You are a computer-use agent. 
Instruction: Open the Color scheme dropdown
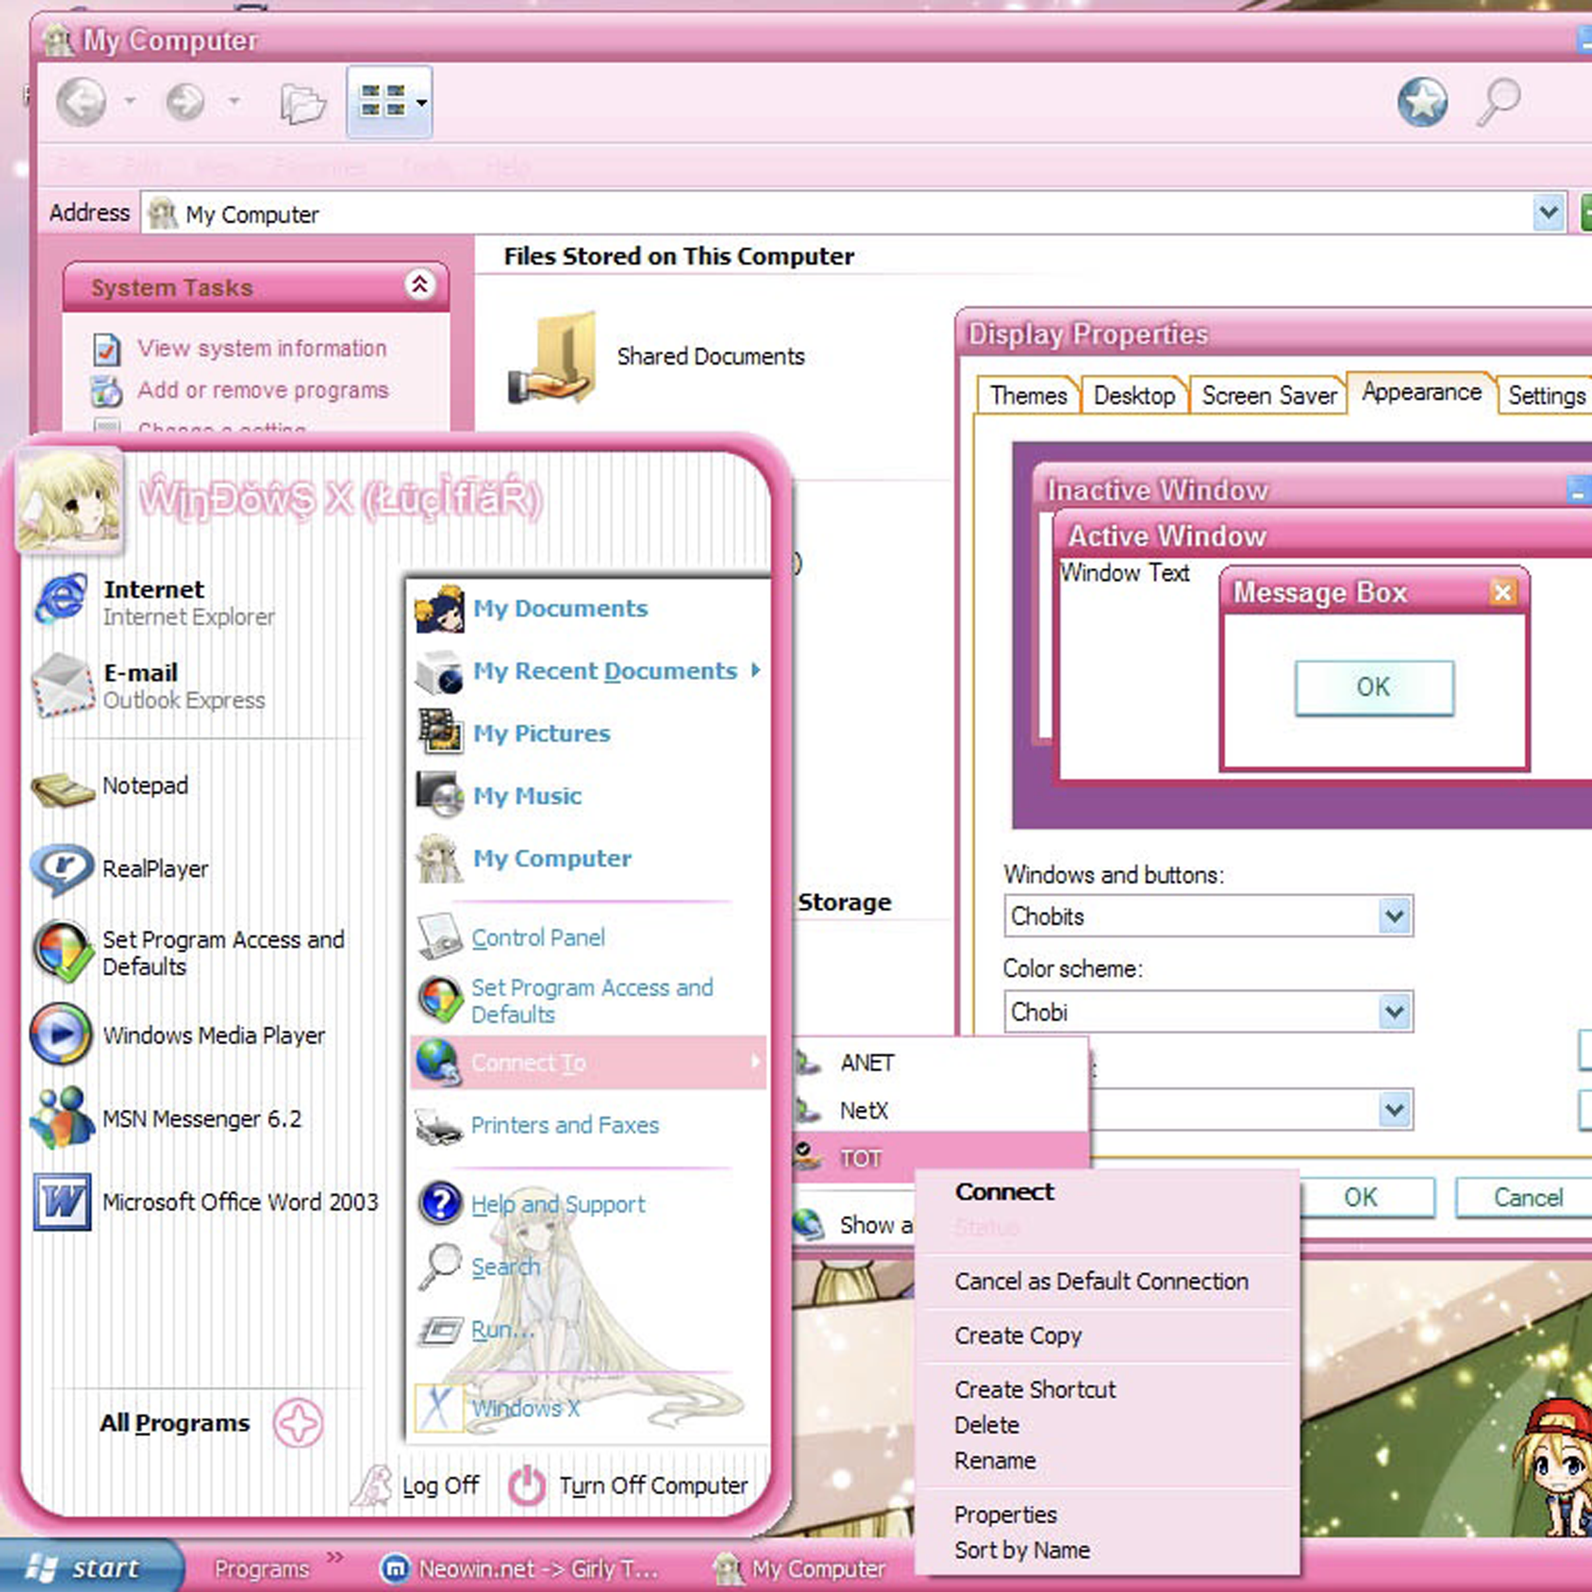pyautogui.click(x=1394, y=1012)
